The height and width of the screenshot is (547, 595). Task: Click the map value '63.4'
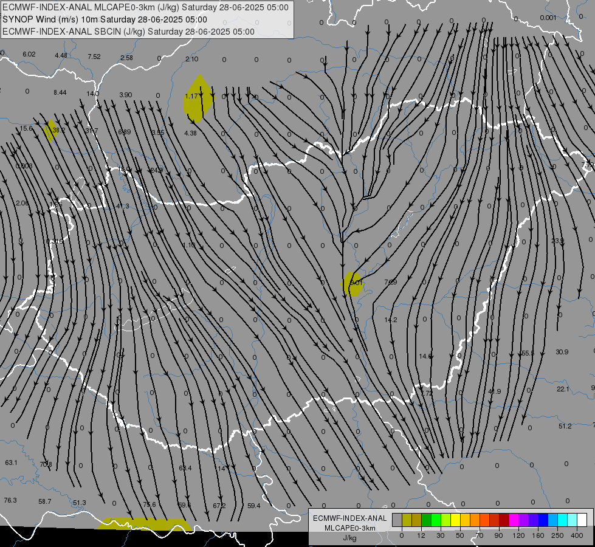coord(185,467)
